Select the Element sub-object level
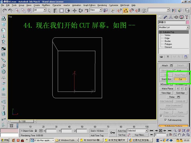The height and width of the screenshot is (143, 191). click(168, 47)
